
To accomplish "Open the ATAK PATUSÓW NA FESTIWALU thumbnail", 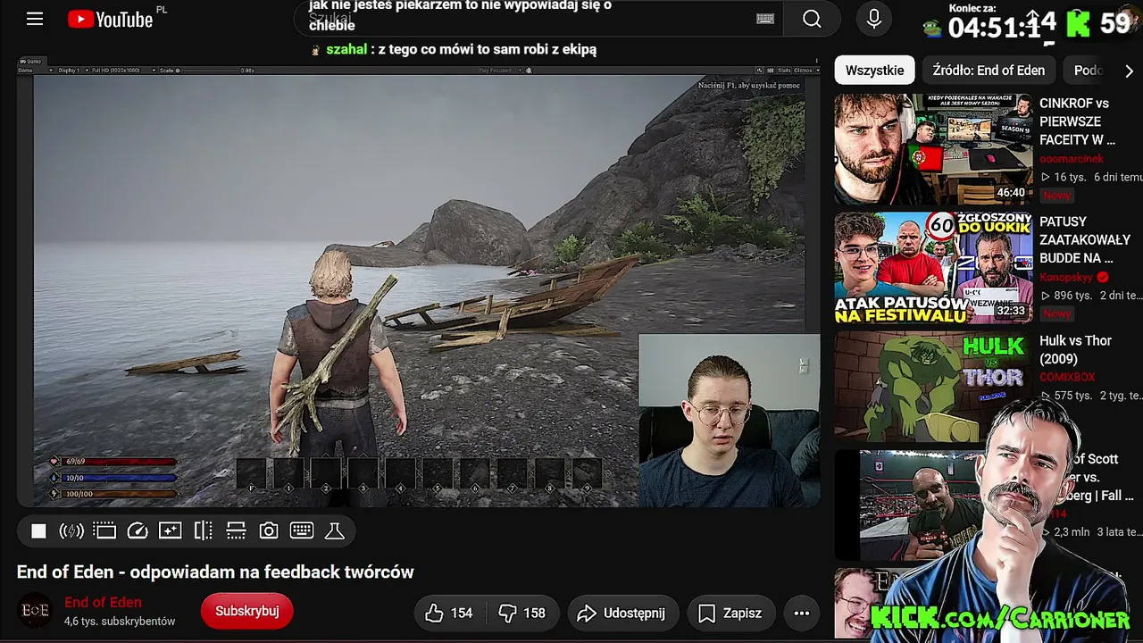I will pos(933,268).
